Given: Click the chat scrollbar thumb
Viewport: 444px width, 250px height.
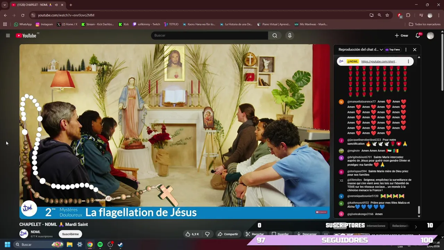Looking at the screenshot, I should pos(419,210).
